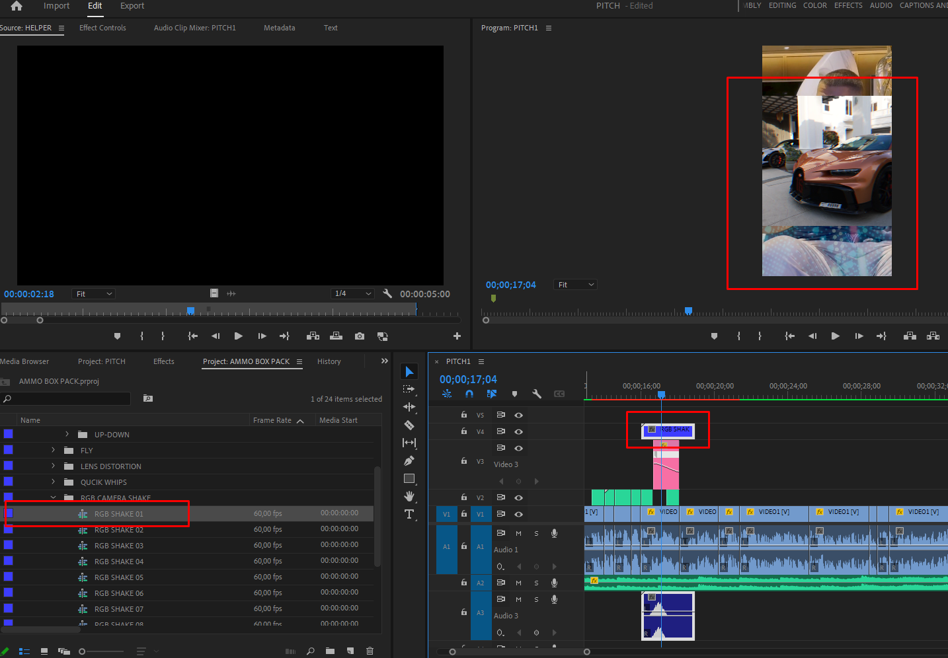Select the Pen tool
This screenshot has height=658, width=948.
click(x=409, y=460)
